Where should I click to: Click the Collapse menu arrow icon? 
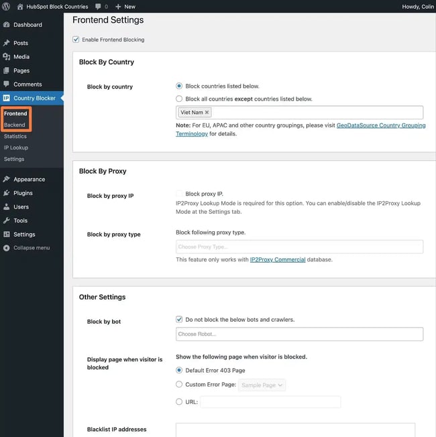click(x=7, y=248)
